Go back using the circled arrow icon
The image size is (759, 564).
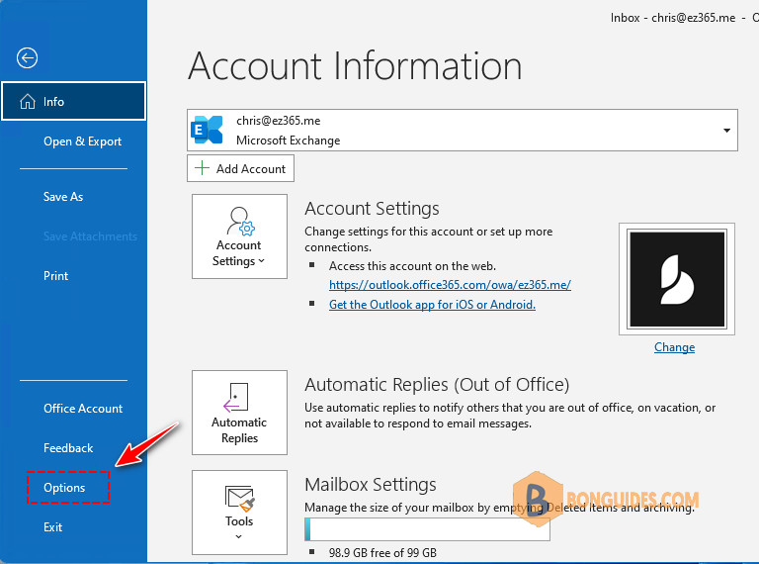[x=27, y=58]
